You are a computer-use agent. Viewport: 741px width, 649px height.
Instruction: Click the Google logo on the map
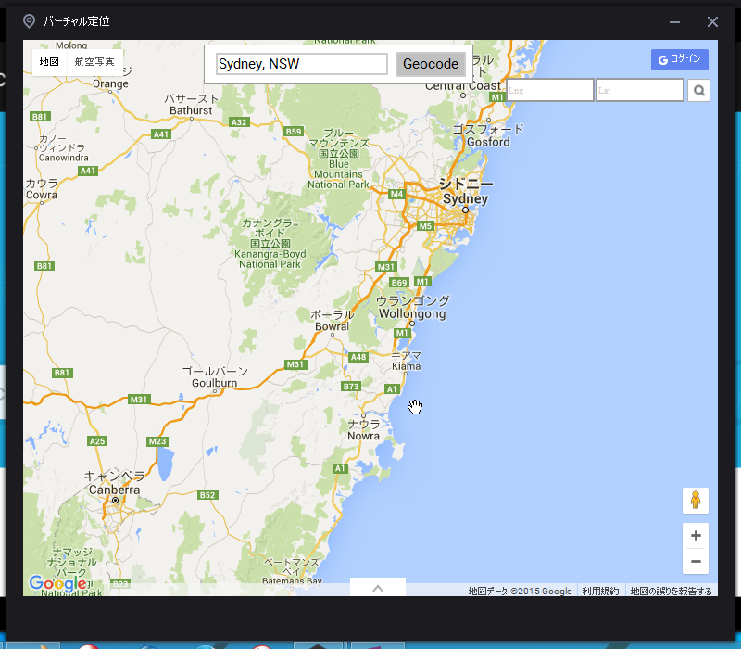point(57,583)
